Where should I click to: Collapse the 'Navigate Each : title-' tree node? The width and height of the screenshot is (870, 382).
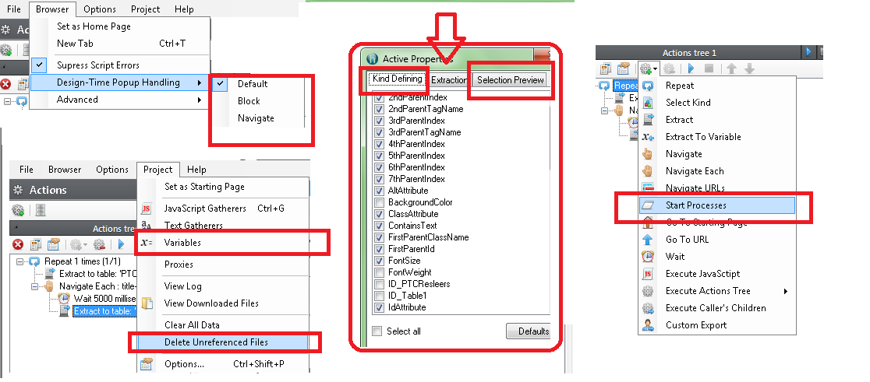[34, 286]
